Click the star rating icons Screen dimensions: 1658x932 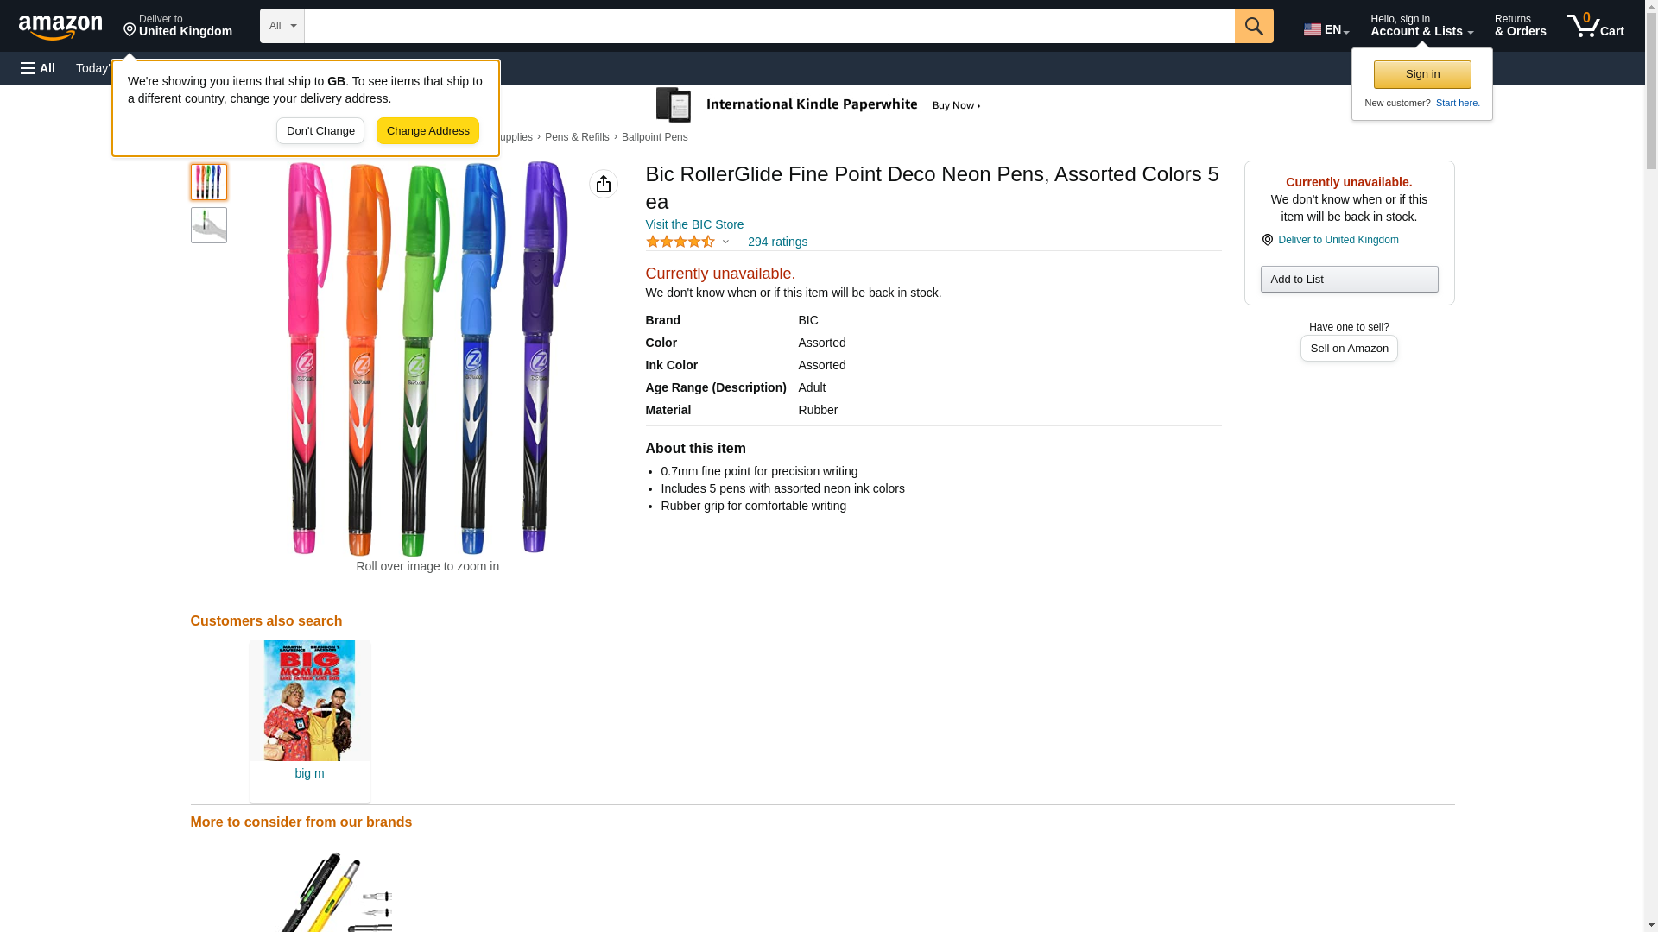pos(680,242)
